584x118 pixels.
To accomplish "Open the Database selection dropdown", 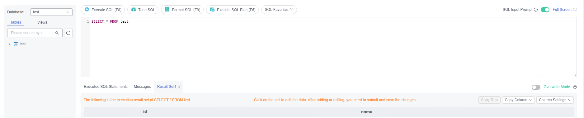I will click(51, 12).
